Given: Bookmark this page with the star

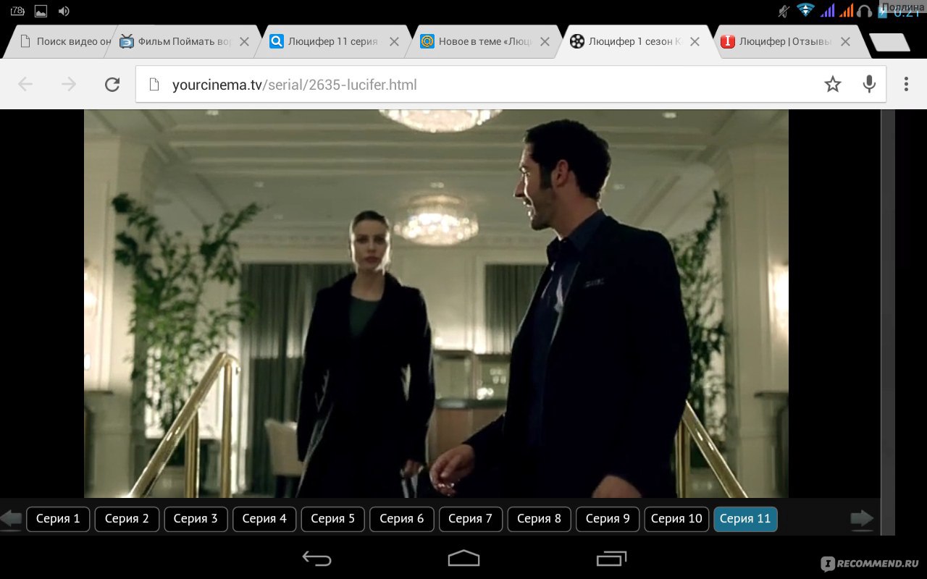Looking at the screenshot, I should (833, 85).
